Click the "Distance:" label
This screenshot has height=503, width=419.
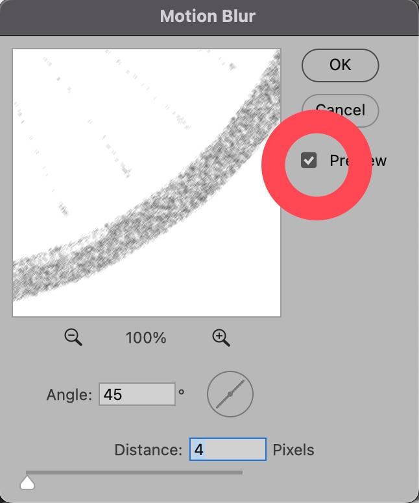point(149,449)
